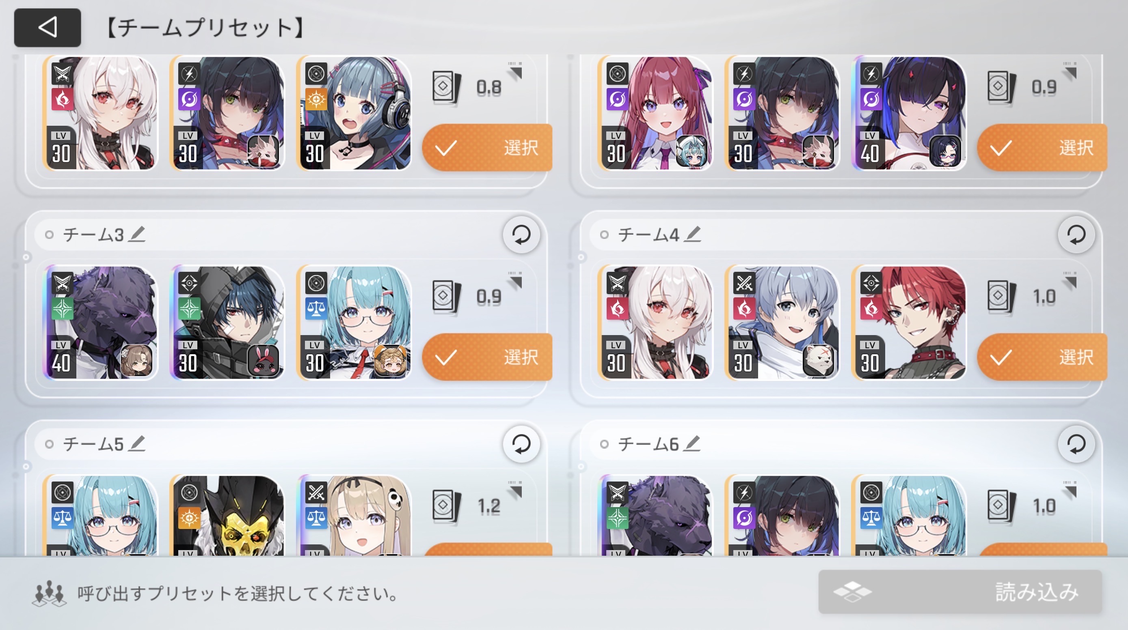Reset Team 3 with the refresh icon
1128x630 pixels.
click(x=521, y=235)
